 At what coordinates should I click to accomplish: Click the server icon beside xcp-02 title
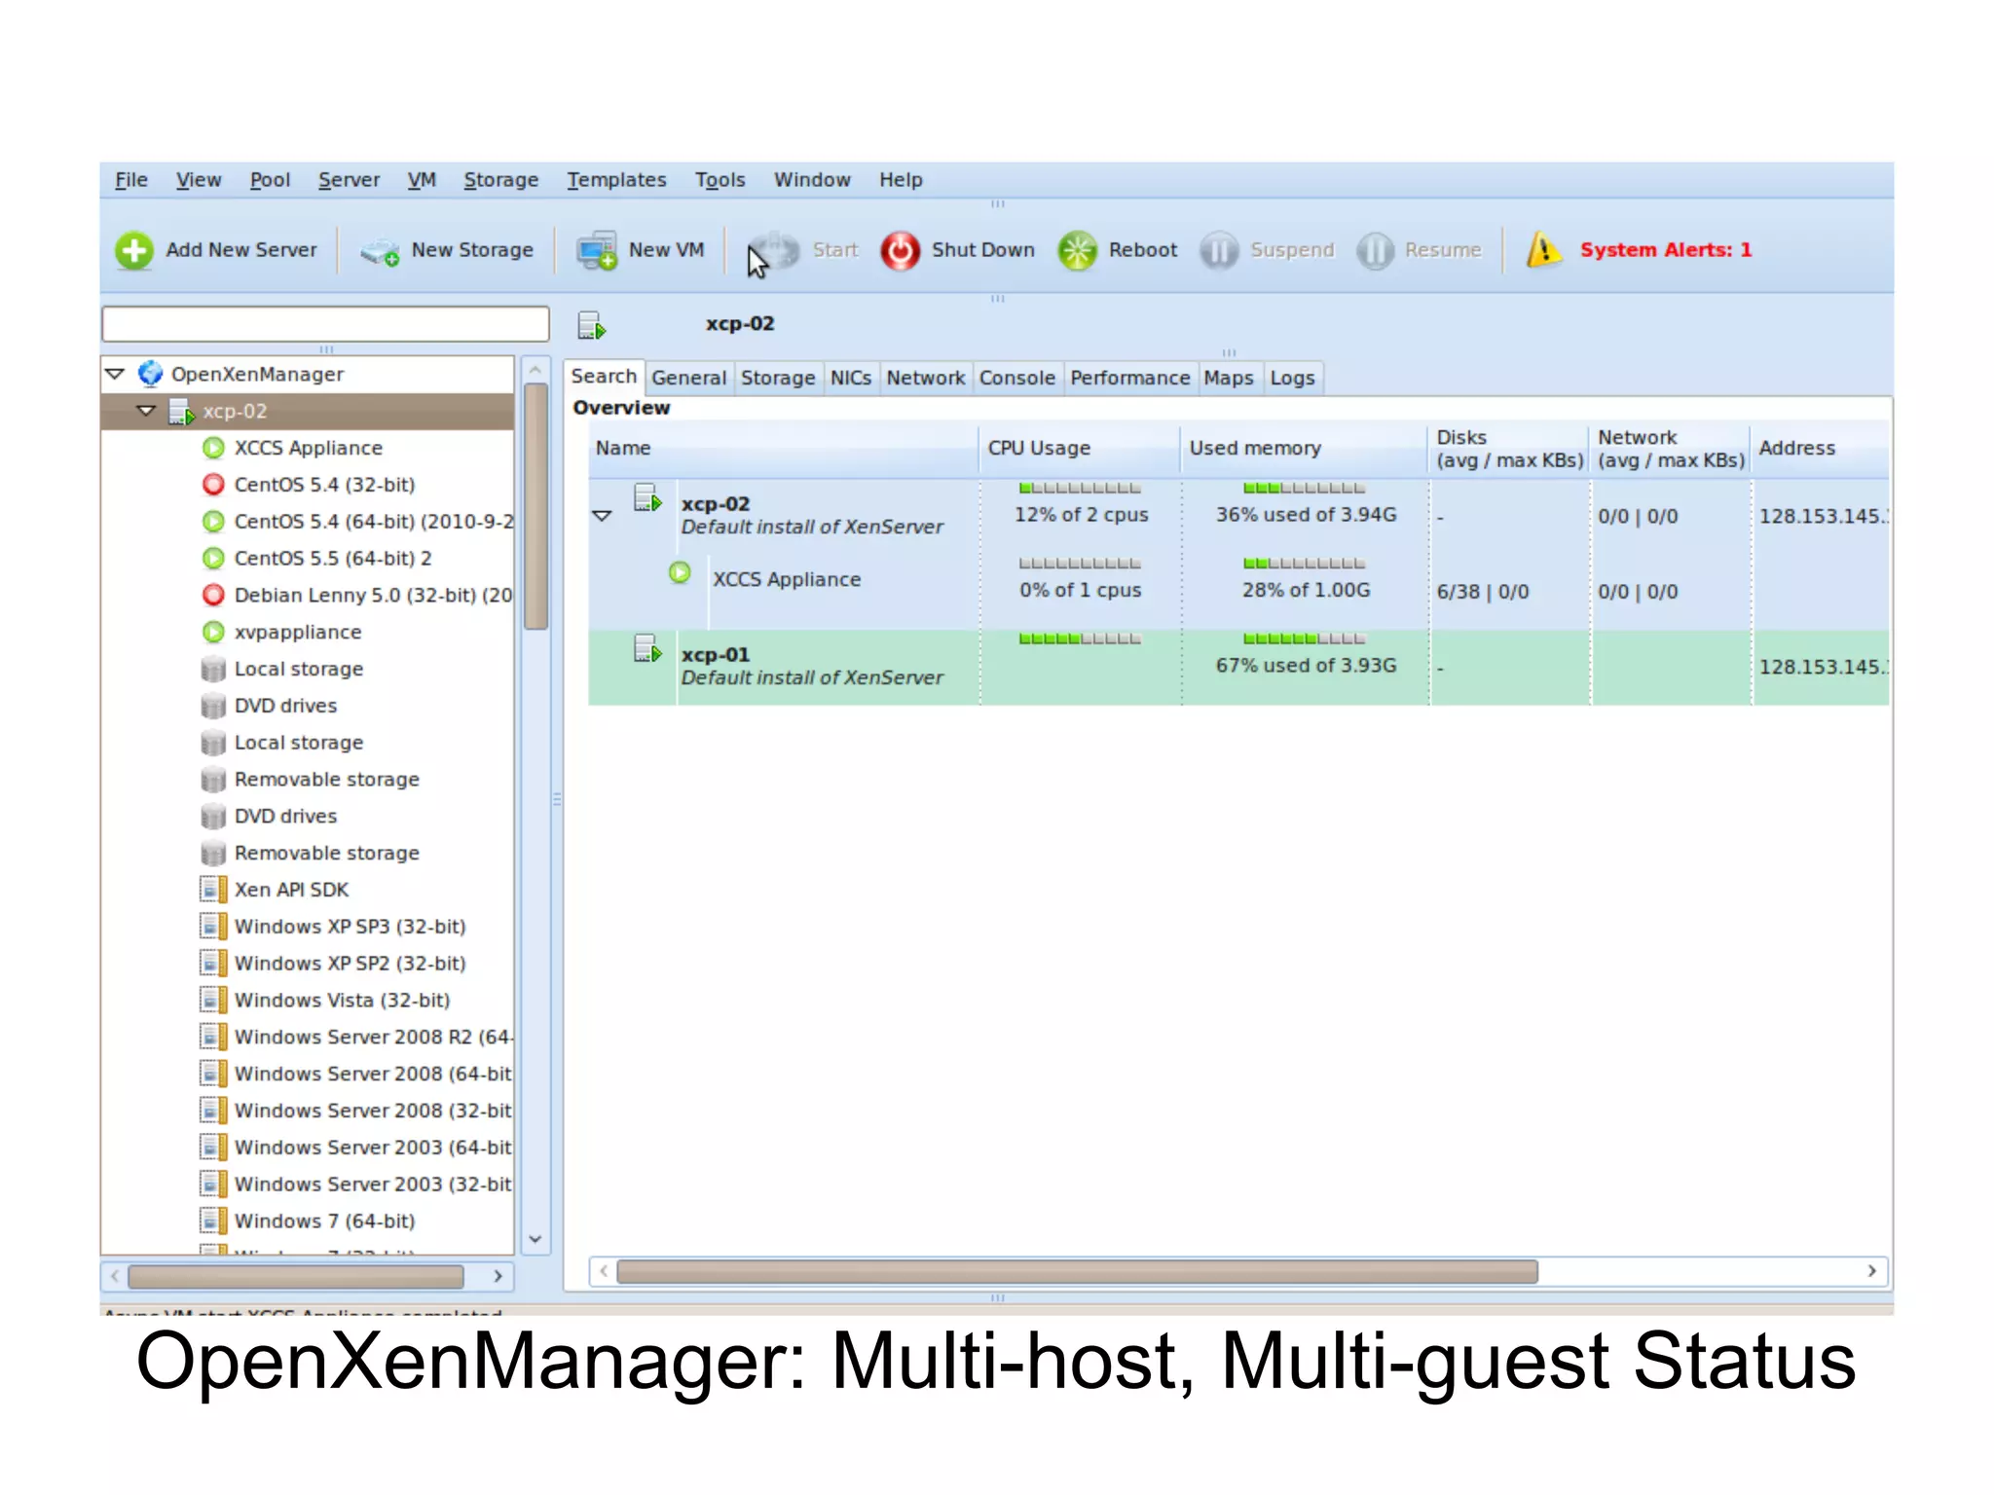[591, 325]
